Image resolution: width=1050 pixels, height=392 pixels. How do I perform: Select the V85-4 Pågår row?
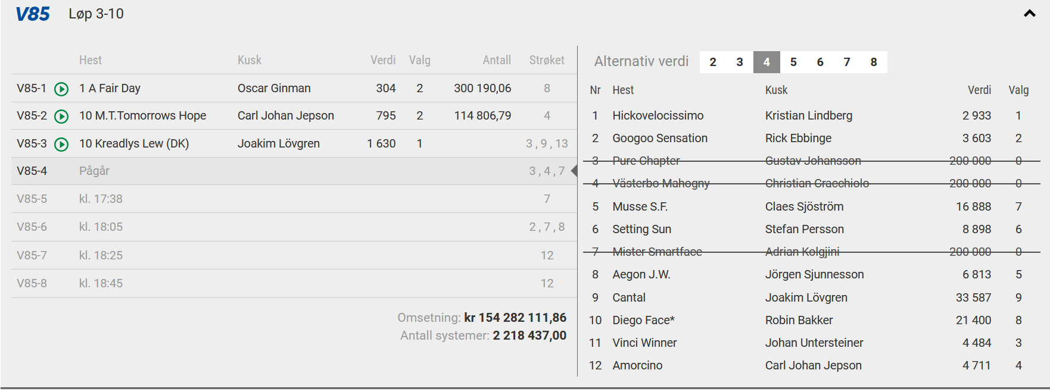coord(292,171)
